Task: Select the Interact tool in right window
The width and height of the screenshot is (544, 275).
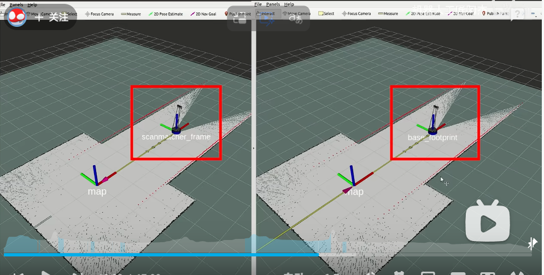Action: [265, 14]
